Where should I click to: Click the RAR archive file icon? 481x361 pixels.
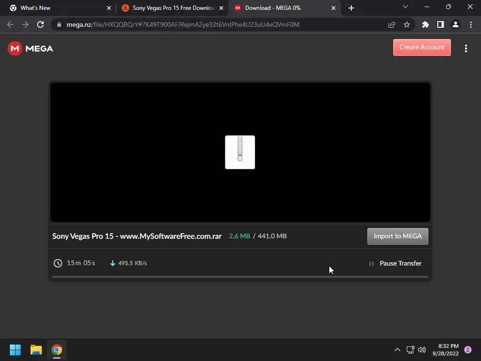(240, 152)
